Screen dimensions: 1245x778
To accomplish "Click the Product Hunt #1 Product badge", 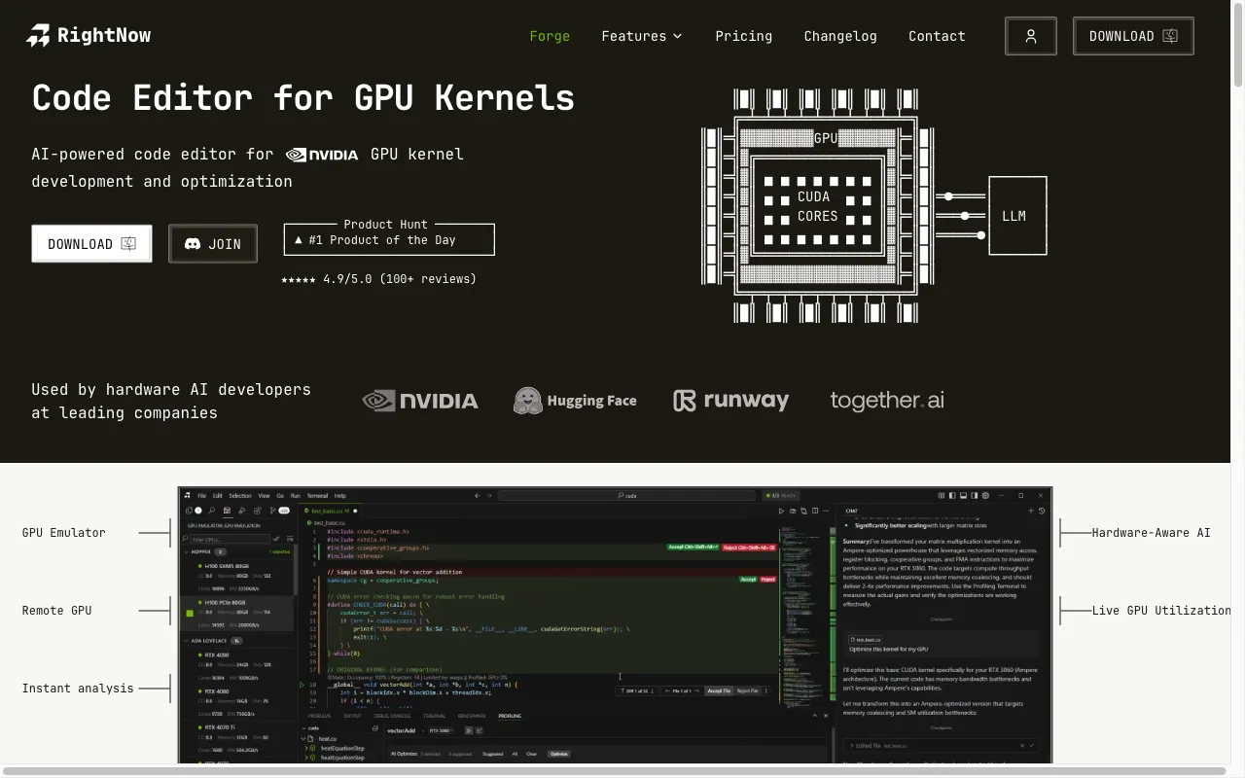I will 389,238.
